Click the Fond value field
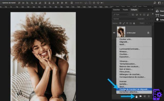This screenshot has width=164, height=101. (x=148, y=23)
